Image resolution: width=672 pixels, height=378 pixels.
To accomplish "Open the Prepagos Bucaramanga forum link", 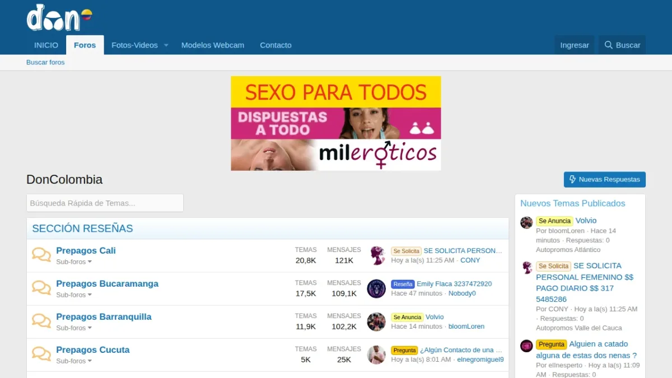I will [107, 283].
